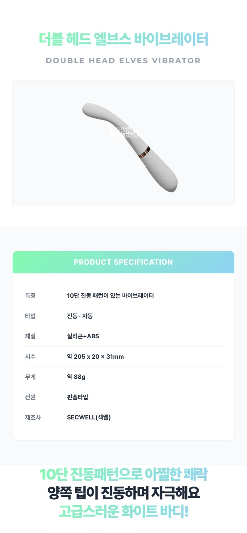
Task: Click the '무게' row label
Action: pyautogui.click(x=30, y=377)
